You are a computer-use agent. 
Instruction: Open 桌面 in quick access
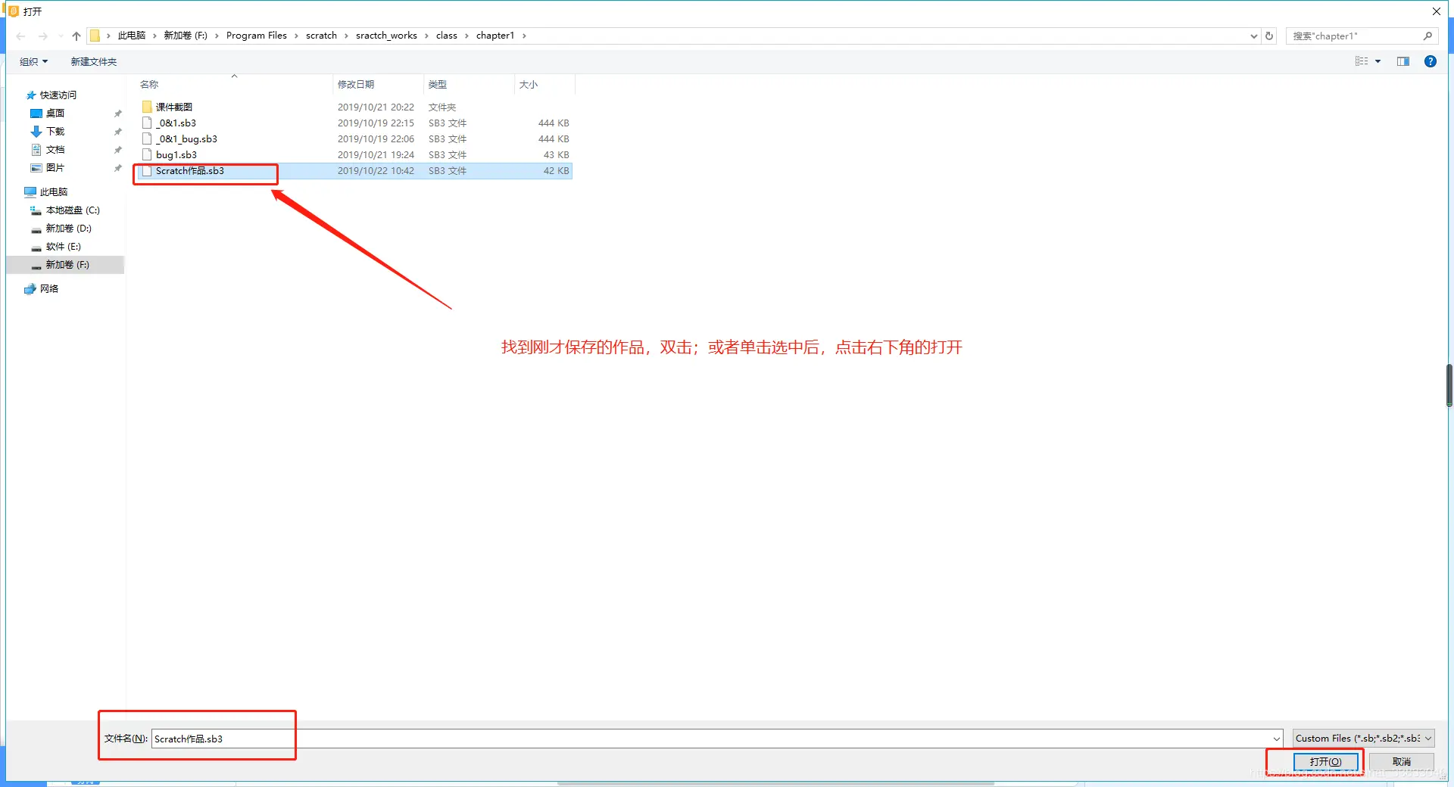(x=55, y=113)
